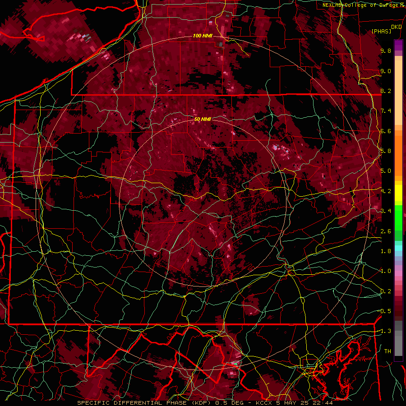
Task: Click the 1.3 value near the scale bottom
Action: tap(386, 331)
